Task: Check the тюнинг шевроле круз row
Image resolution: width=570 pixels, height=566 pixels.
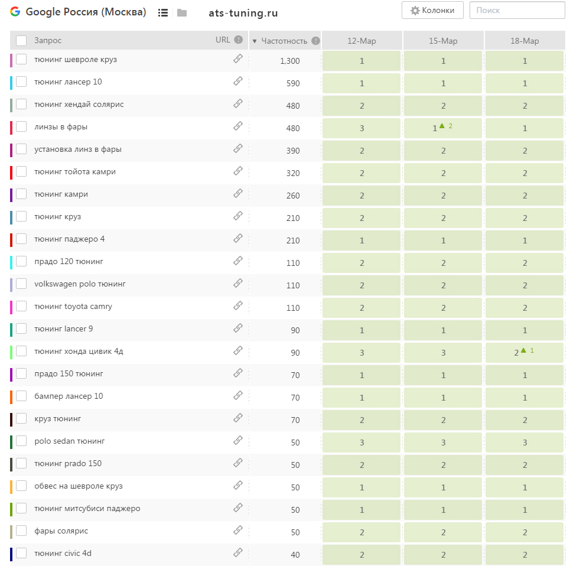Action: tap(21, 59)
